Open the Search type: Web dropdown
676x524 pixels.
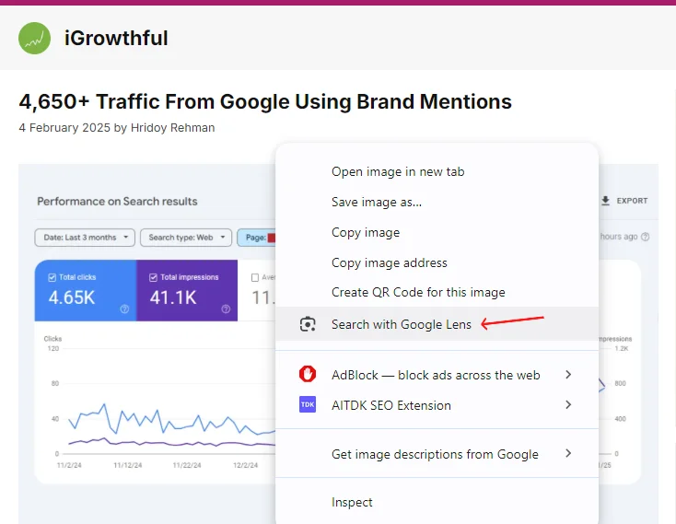[x=186, y=238]
